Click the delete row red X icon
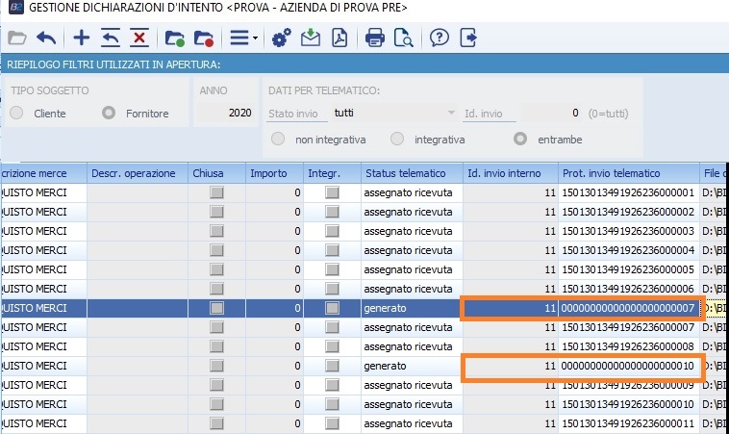729x434 pixels. 139,38
